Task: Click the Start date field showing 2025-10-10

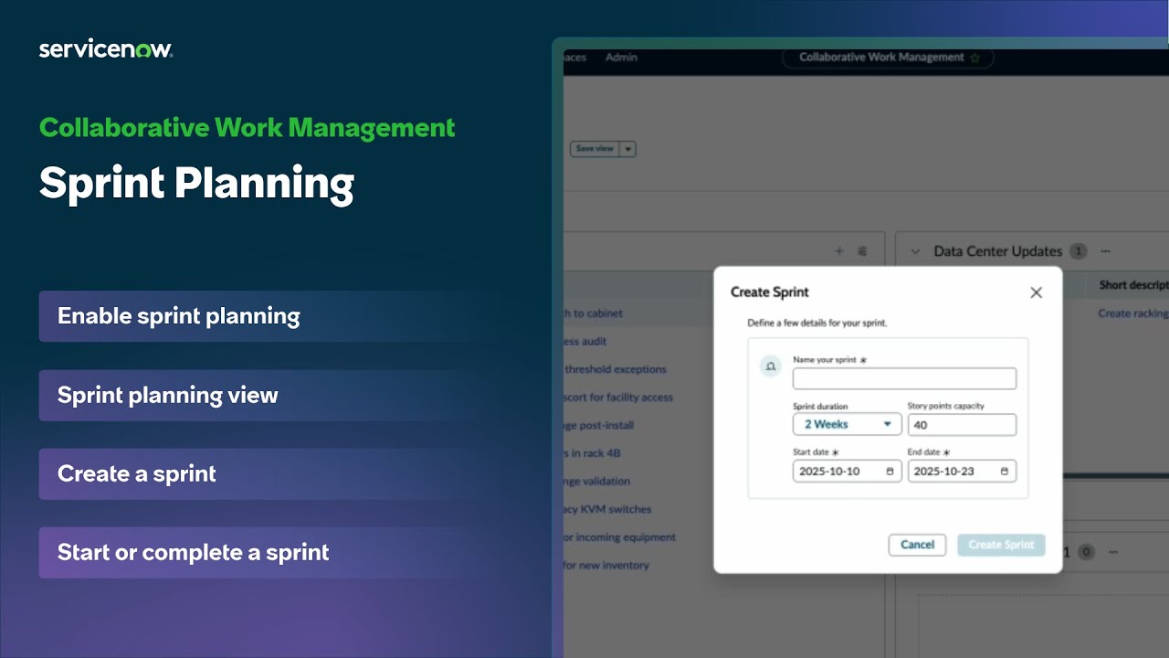Action: pyautogui.click(x=848, y=472)
